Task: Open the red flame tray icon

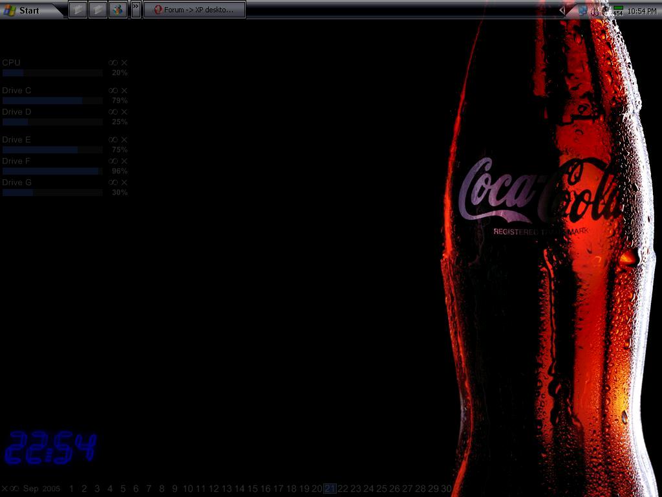Action: tap(595, 12)
